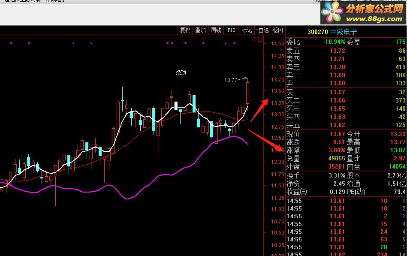Click tick row with green volume 20

(346, 247)
